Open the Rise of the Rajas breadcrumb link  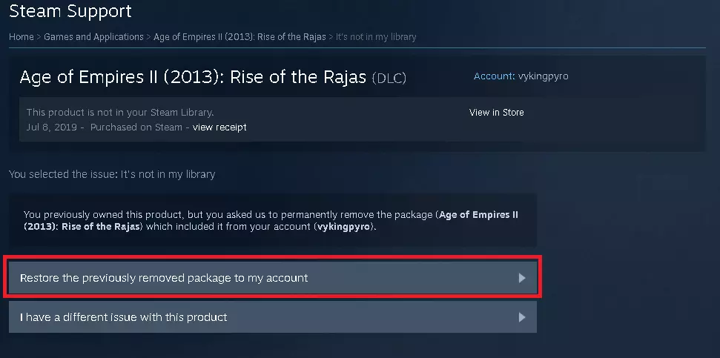[x=240, y=37]
